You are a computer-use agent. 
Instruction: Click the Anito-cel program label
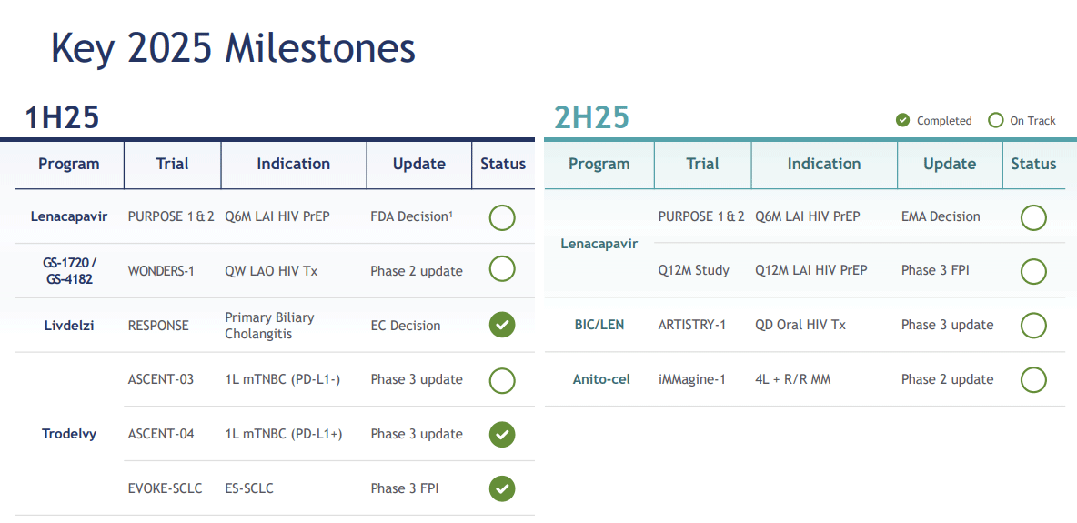tap(601, 379)
